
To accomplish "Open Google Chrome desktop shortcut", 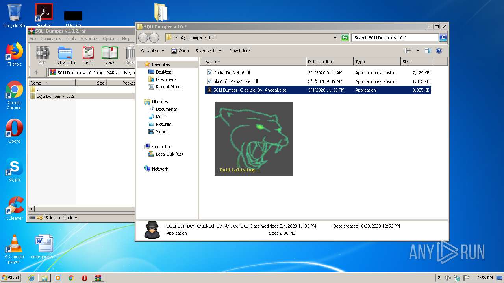I will [x=14, y=96].
